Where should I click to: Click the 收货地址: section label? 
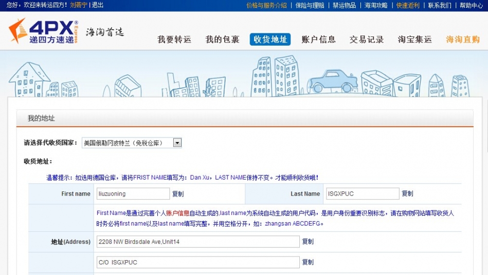point(38,162)
